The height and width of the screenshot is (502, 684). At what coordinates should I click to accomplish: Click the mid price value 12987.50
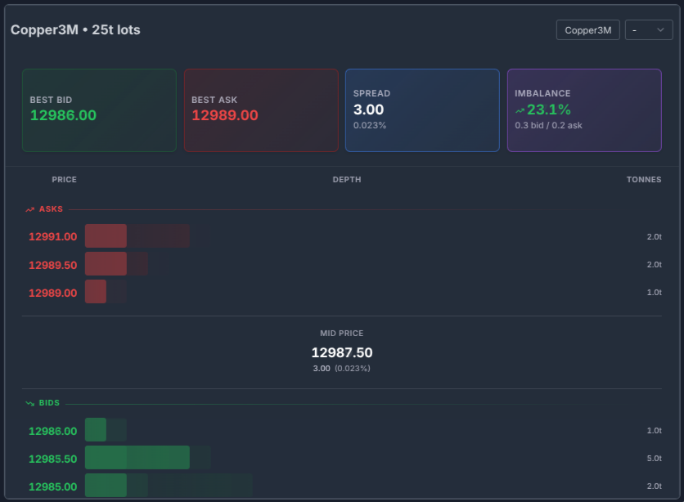tap(342, 352)
